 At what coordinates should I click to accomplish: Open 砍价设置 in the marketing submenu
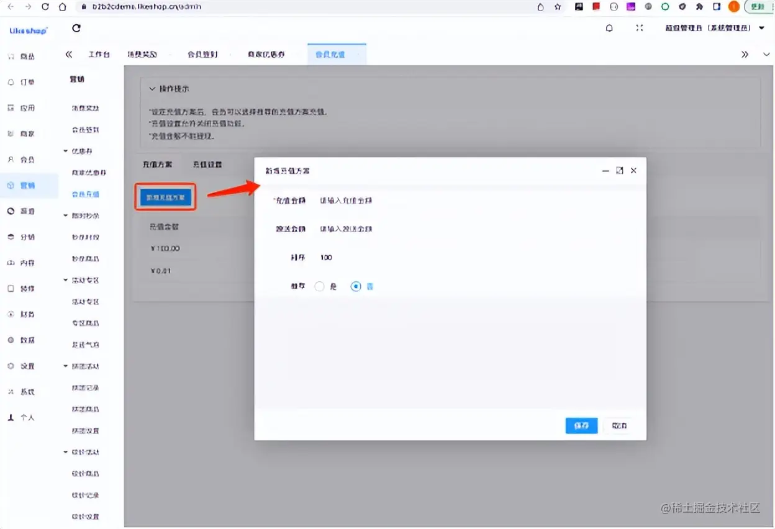pyautogui.click(x=85, y=517)
